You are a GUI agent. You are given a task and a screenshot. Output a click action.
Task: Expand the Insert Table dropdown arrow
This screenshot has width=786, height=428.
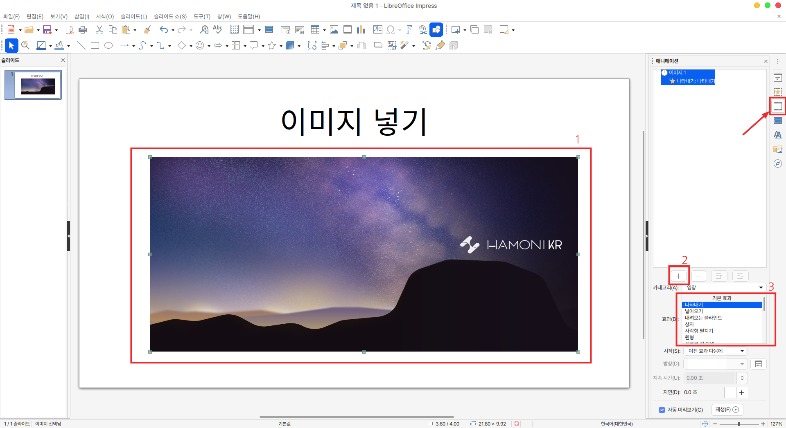tap(324, 30)
